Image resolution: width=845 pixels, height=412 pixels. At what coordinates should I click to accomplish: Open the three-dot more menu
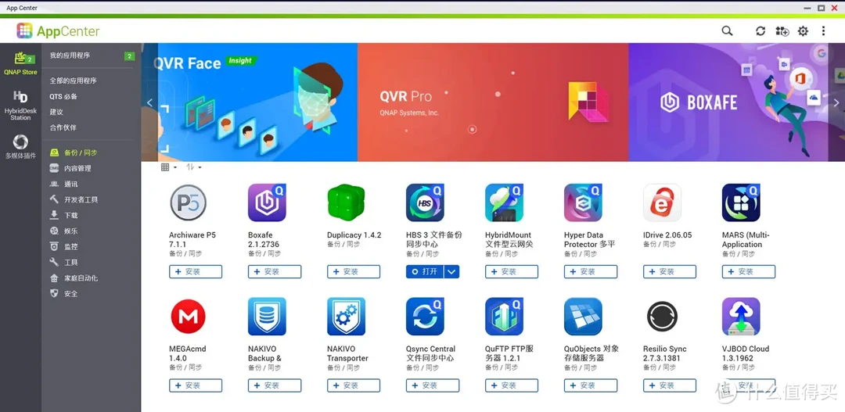click(x=823, y=31)
